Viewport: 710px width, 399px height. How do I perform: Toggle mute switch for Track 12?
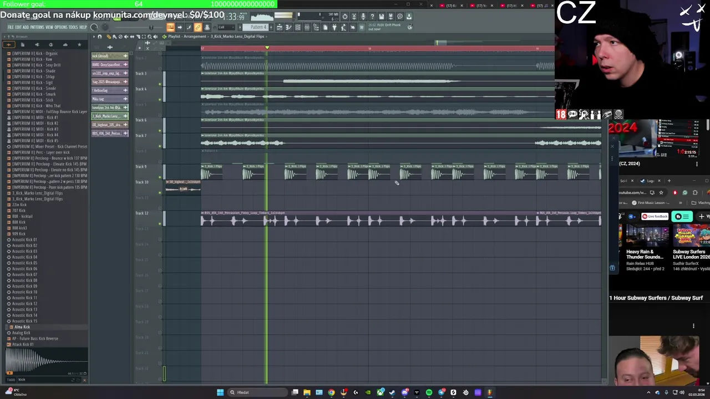point(160,223)
